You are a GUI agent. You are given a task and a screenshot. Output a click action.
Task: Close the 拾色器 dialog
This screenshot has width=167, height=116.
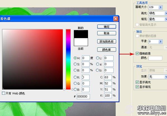[116, 19]
